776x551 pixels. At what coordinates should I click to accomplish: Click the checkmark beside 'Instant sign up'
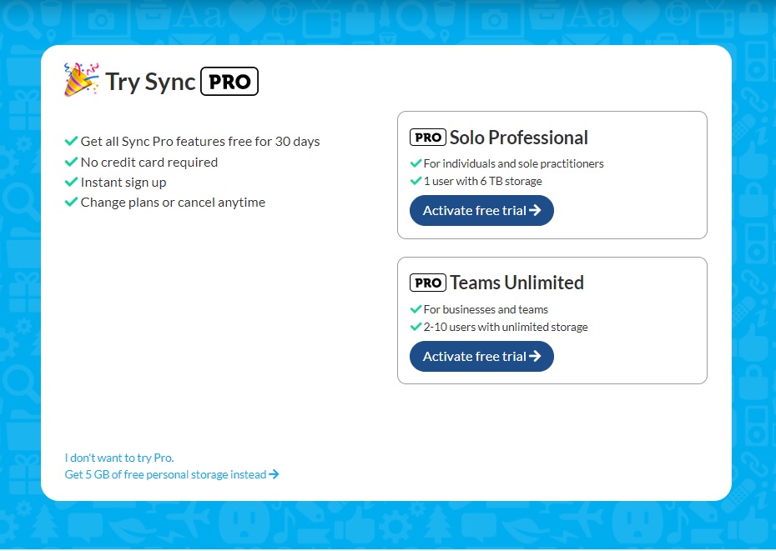click(71, 182)
